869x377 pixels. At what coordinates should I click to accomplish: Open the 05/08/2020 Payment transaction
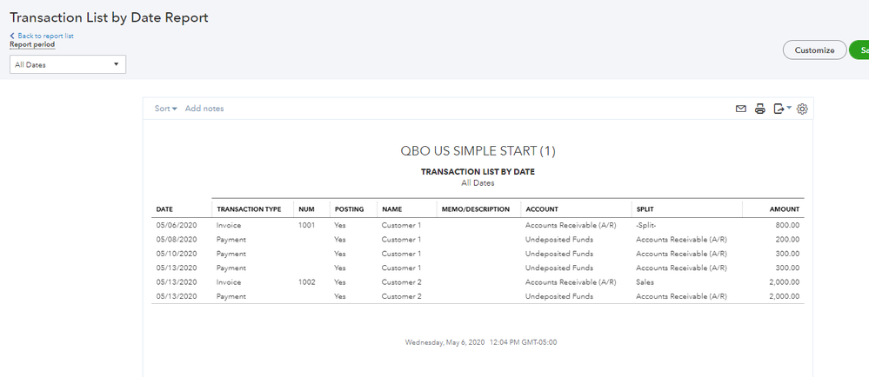pyautogui.click(x=231, y=239)
